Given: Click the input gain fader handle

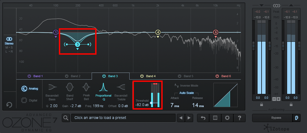Looking at the screenshot, I should [x=253, y=46].
